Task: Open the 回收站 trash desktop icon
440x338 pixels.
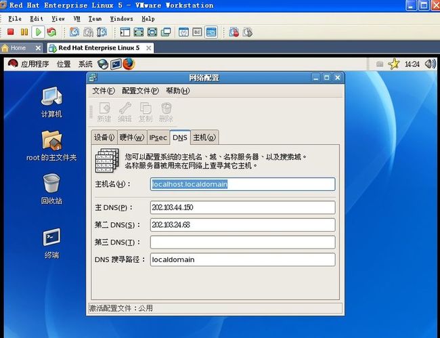Action: coord(51,189)
